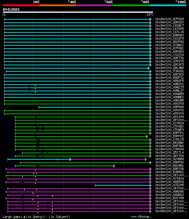The image size is (189, 219).
Task: Select label UniRef100_Q9C9C5
Action: coord(170,65)
